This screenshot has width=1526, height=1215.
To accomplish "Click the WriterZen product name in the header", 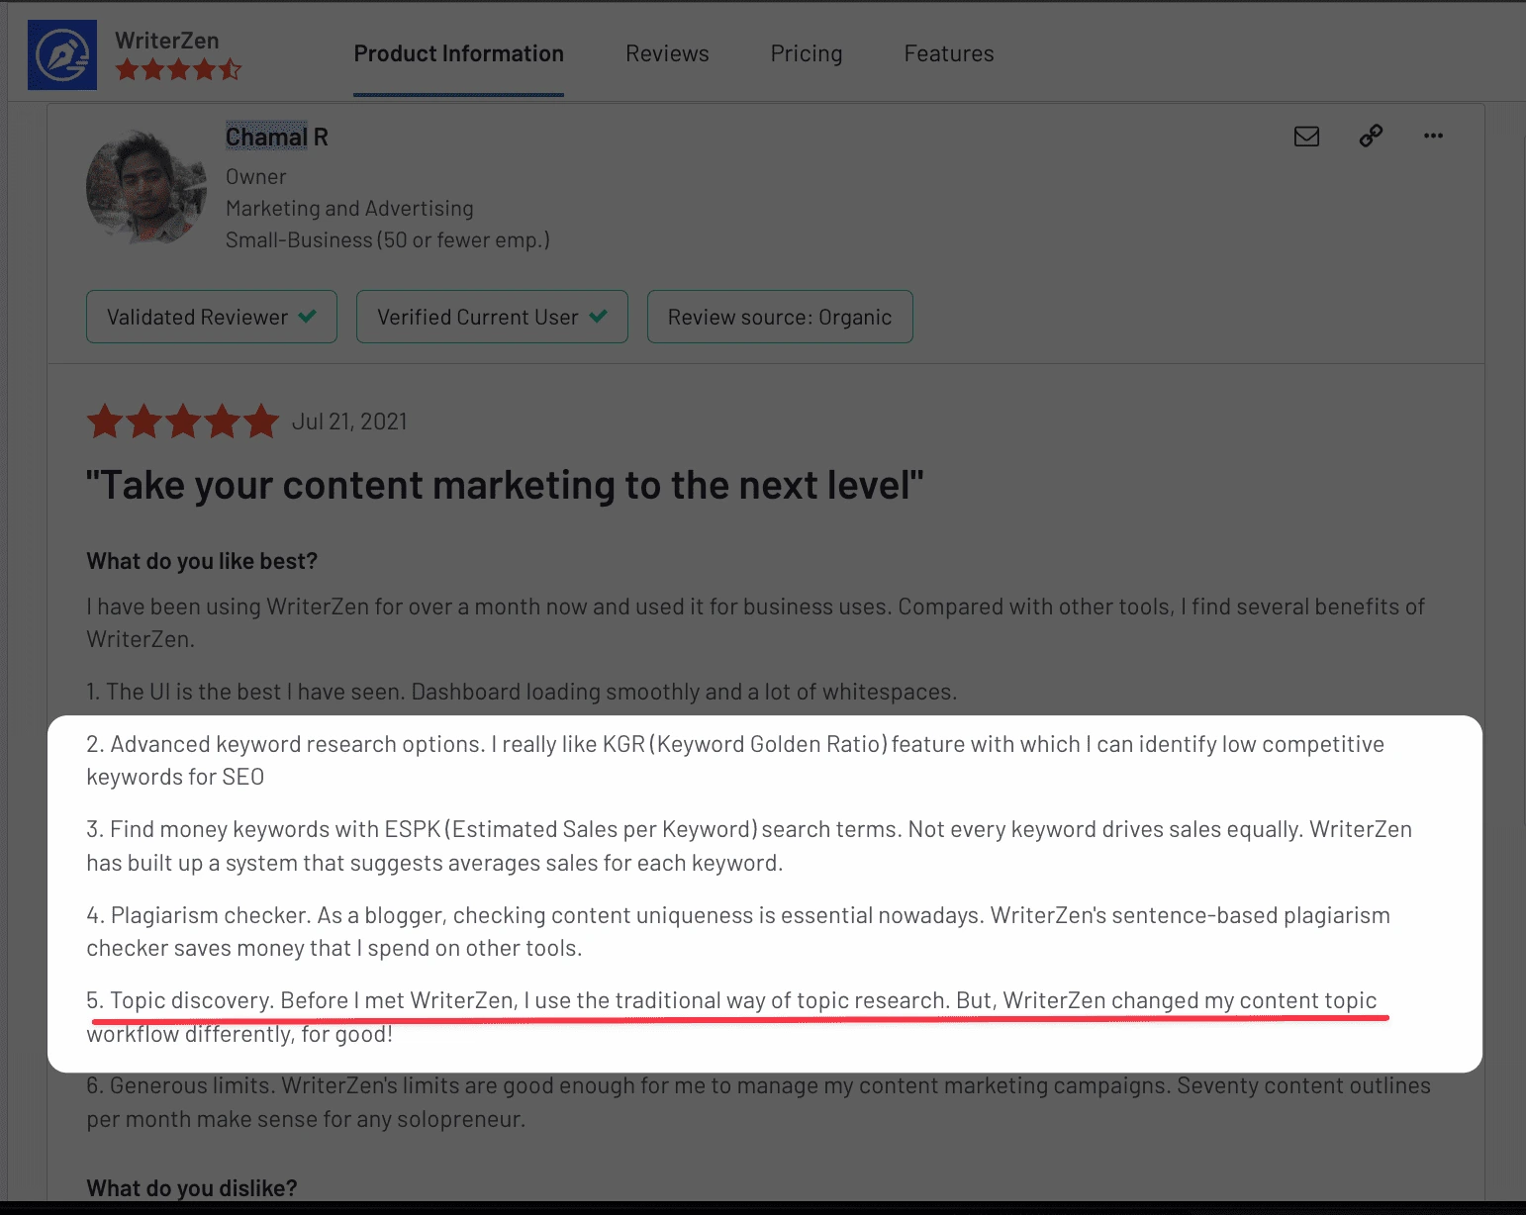I will [166, 40].
